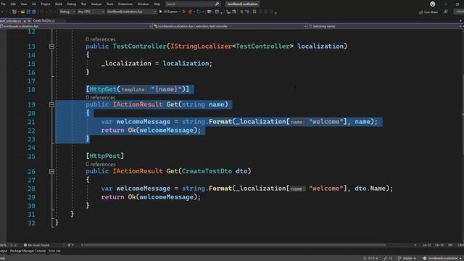The image size is (464, 261).
Task: Click the uncomment selection toolbar icon
Action: click(x=246, y=12)
